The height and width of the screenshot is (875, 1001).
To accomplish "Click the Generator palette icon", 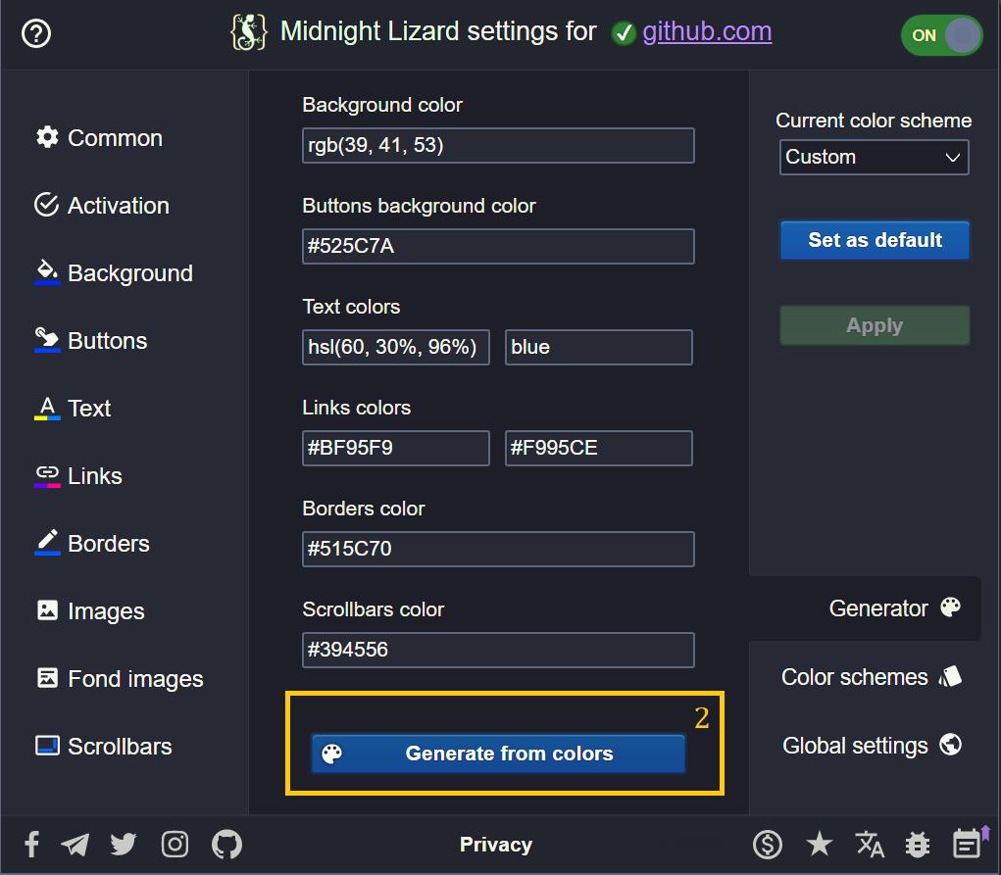I will pyautogui.click(x=950, y=607).
